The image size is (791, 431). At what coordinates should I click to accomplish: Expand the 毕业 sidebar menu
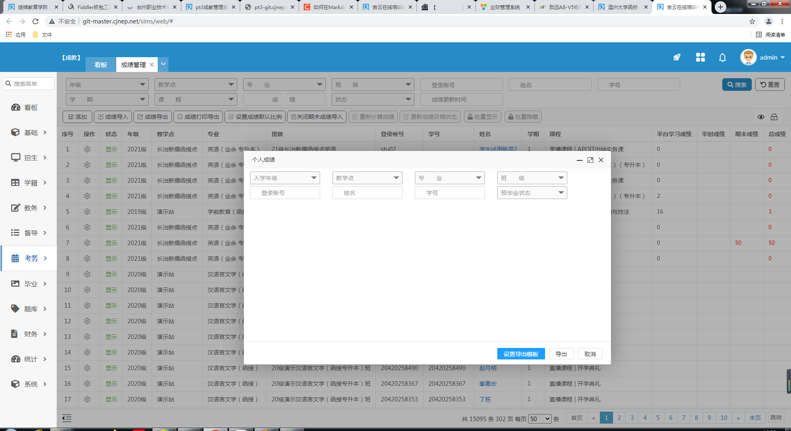click(x=29, y=284)
